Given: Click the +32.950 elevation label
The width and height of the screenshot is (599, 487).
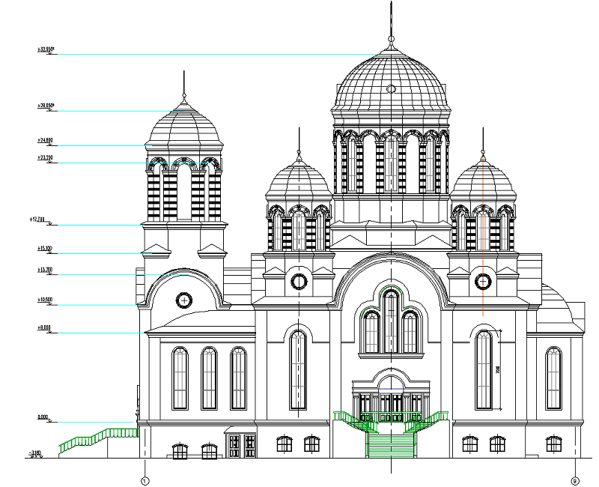Looking at the screenshot, I should (46, 49).
